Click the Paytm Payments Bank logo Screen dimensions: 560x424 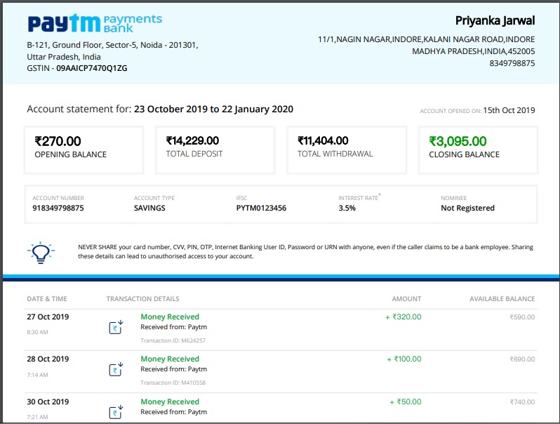[x=95, y=24]
